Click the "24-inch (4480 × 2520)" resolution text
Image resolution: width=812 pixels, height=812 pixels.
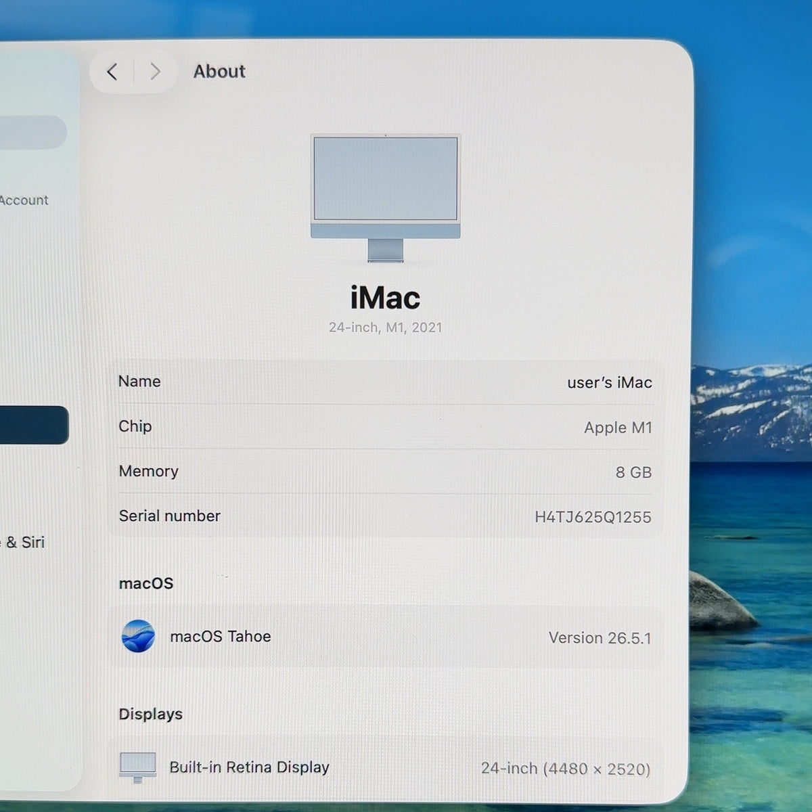[566, 769]
